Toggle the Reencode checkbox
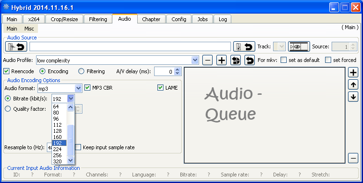Viewport: 363px width, 183px height. coord(6,71)
